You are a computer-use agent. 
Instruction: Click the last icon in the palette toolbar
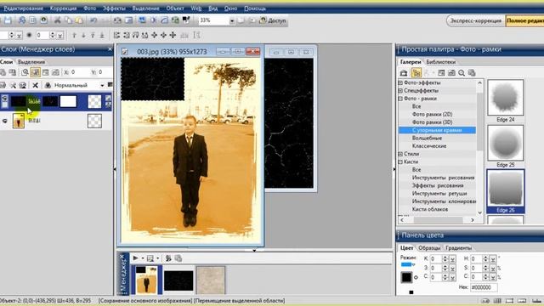(472, 73)
